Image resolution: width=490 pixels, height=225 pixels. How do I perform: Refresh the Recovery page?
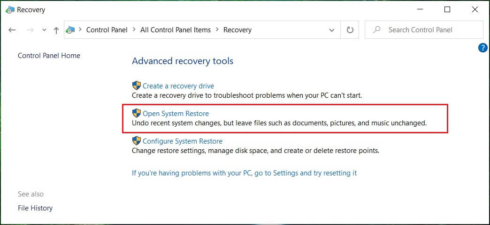350,30
